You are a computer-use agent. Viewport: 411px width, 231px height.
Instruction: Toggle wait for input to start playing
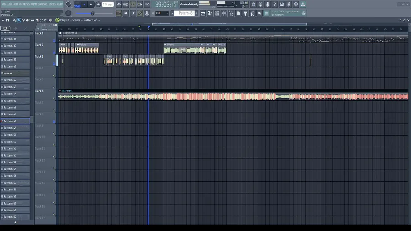[126, 5]
